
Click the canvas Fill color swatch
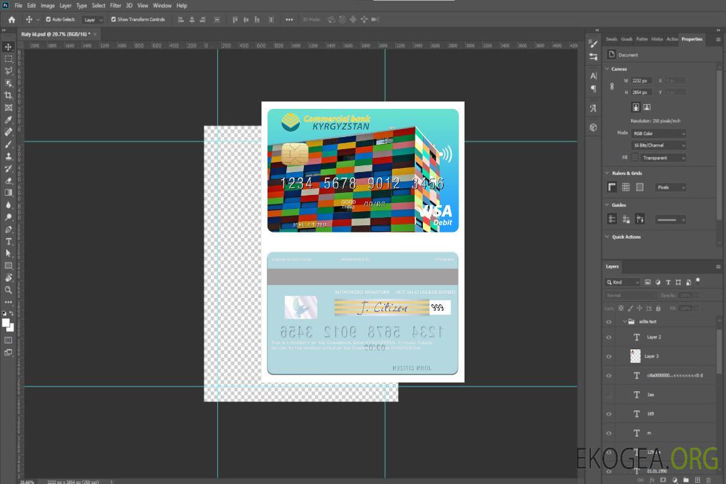pos(635,157)
